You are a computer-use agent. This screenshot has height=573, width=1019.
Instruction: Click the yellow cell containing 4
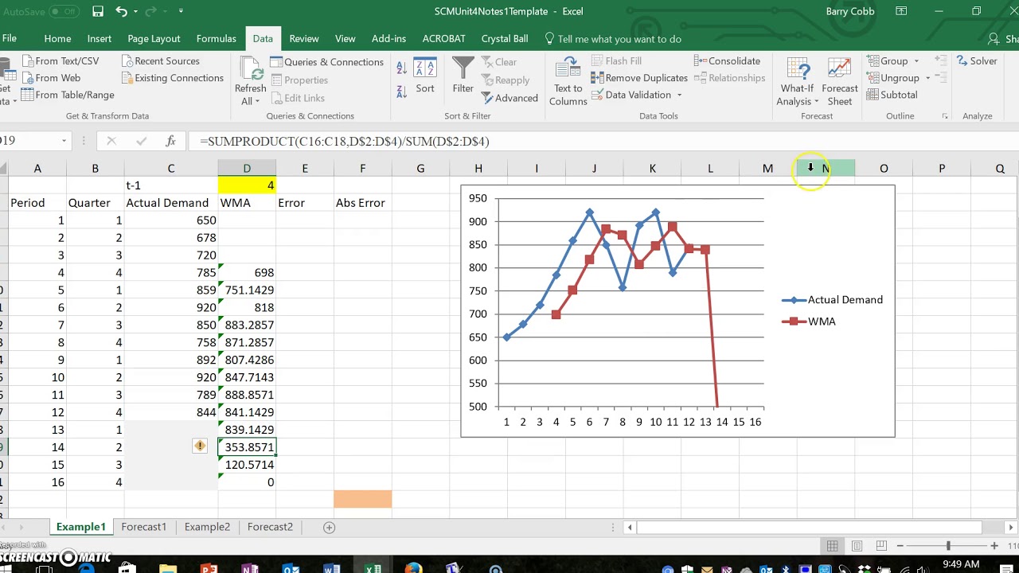point(247,185)
